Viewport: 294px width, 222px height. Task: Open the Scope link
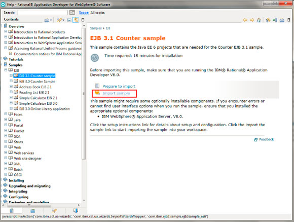pyautogui.click(x=84, y=13)
